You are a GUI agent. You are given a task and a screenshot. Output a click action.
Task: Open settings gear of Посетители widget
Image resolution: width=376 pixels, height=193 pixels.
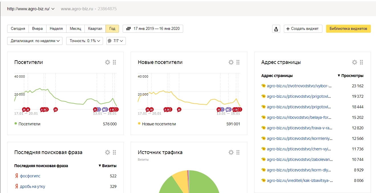click(x=108, y=62)
